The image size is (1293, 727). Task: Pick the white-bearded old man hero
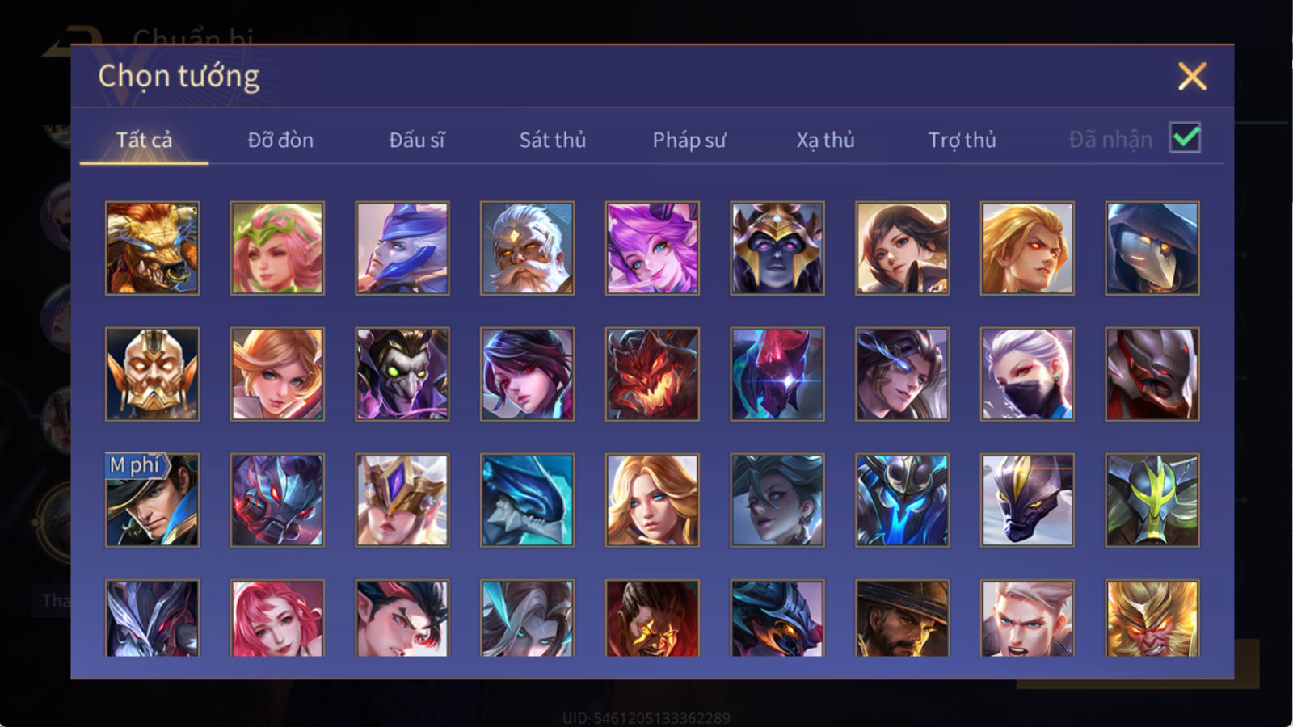(527, 248)
